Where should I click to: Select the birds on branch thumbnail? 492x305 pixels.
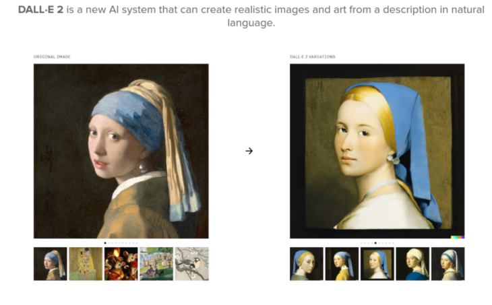[191, 264]
